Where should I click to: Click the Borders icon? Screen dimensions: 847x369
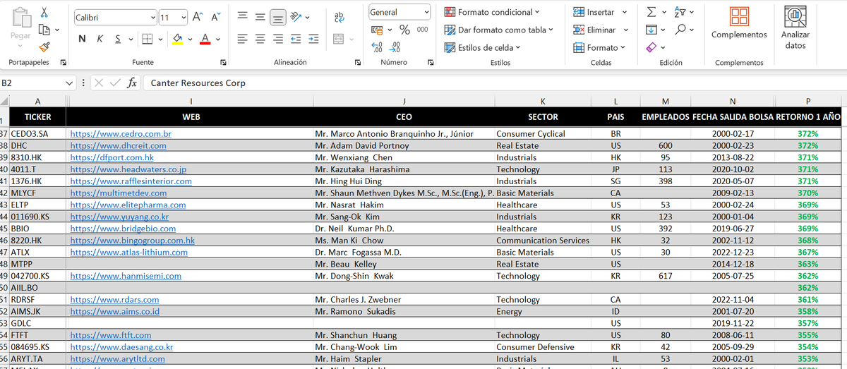click(x=148, y=39)
